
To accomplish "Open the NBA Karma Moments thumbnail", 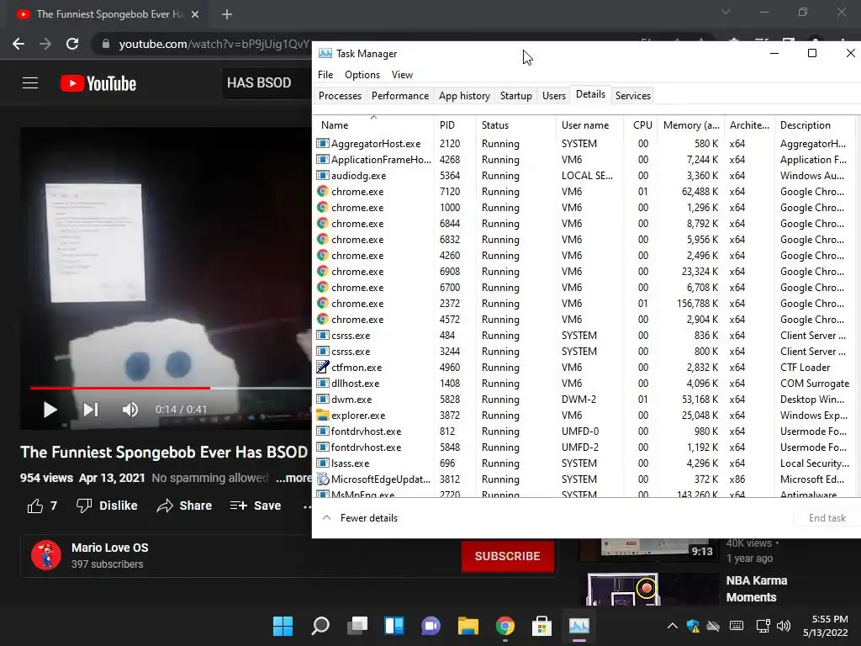I will [648, 589].
